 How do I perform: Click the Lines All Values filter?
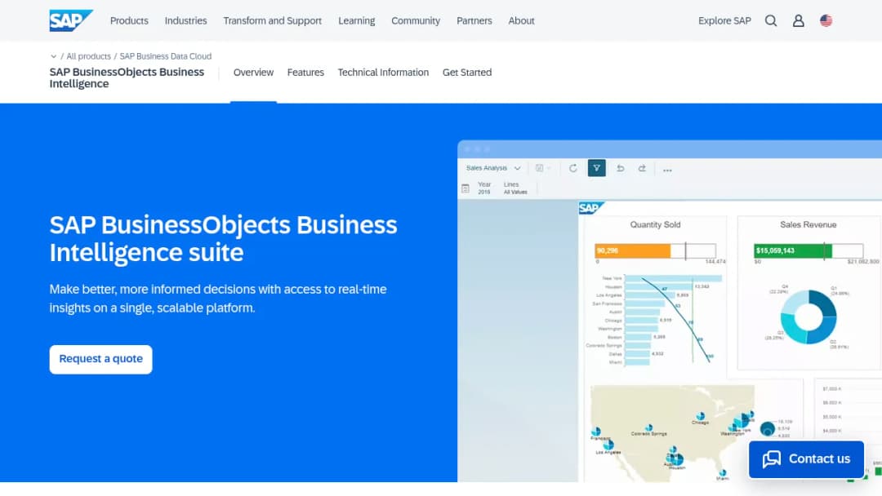(x=515, y=188)
